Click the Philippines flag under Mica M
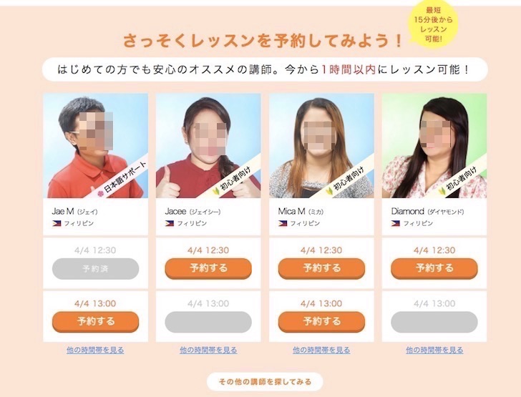Viewport: 521px width, 397px height. point(283,224)
